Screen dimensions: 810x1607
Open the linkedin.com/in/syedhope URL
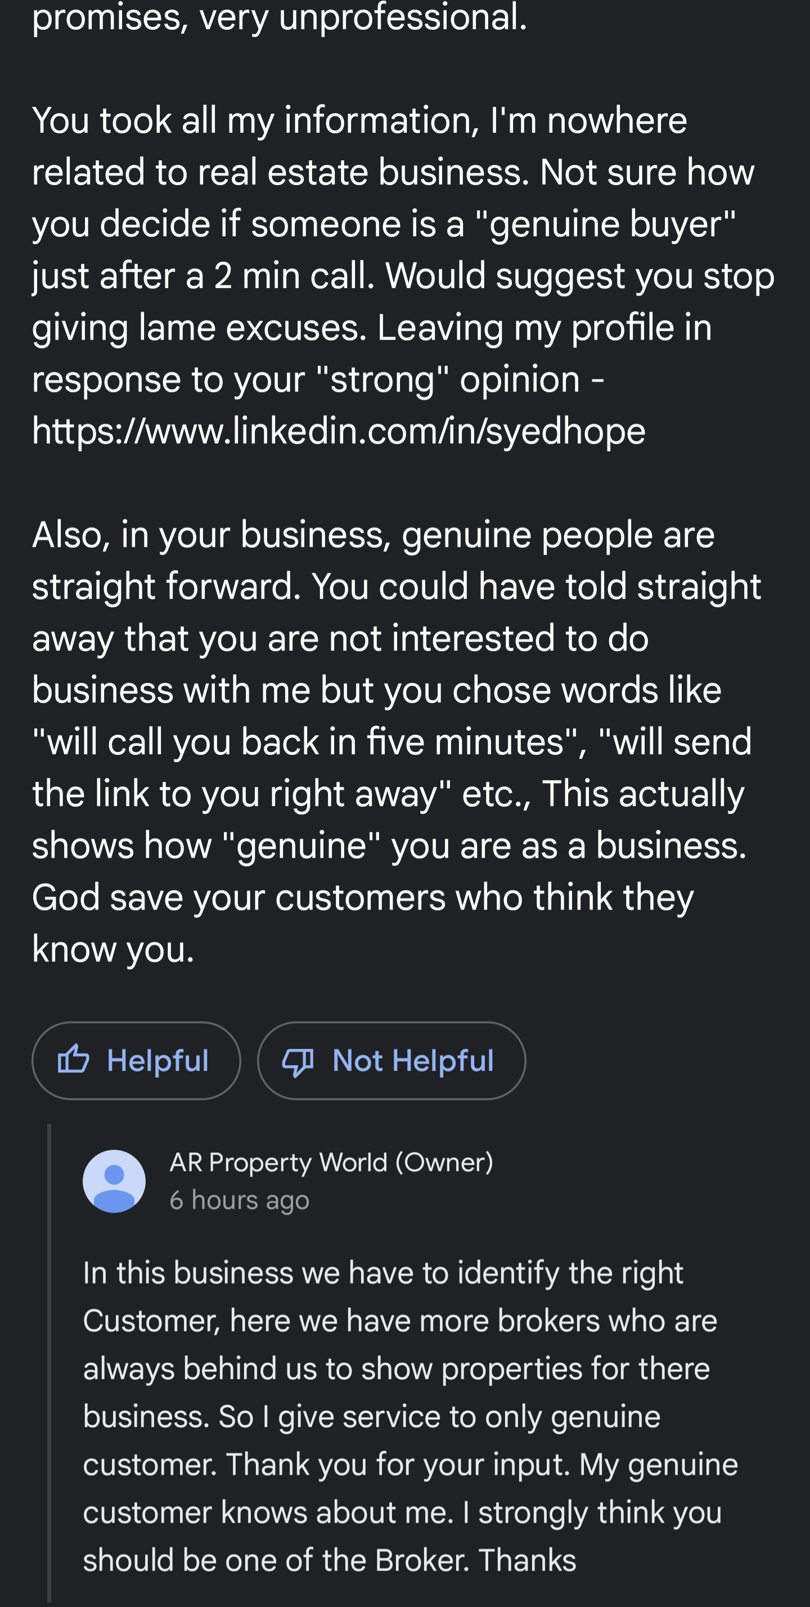pos(338,431)
